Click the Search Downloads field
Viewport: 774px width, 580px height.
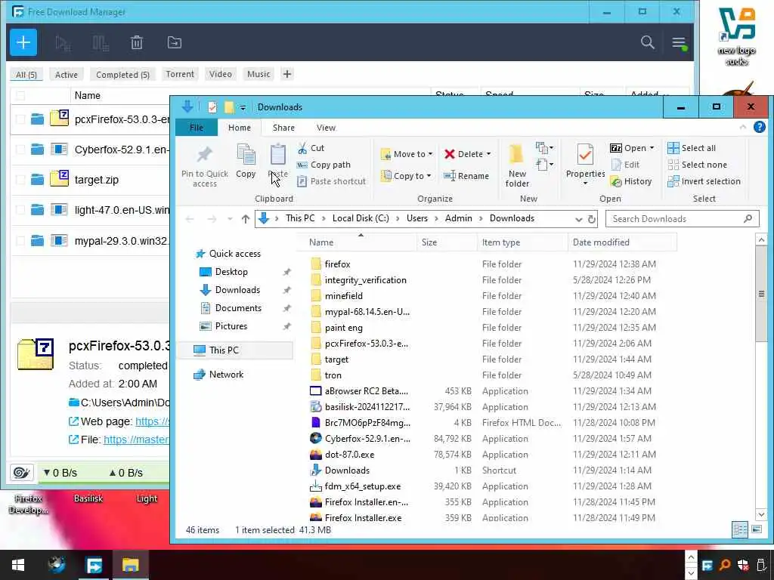(682, 219)
